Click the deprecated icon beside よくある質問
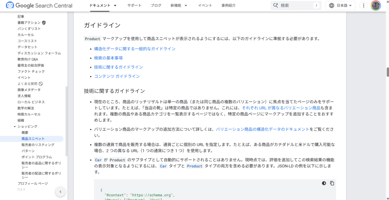This screenshot has width=389, height=200. [41, 84]
